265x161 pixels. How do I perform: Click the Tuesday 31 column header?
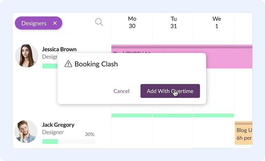[173, 22]
